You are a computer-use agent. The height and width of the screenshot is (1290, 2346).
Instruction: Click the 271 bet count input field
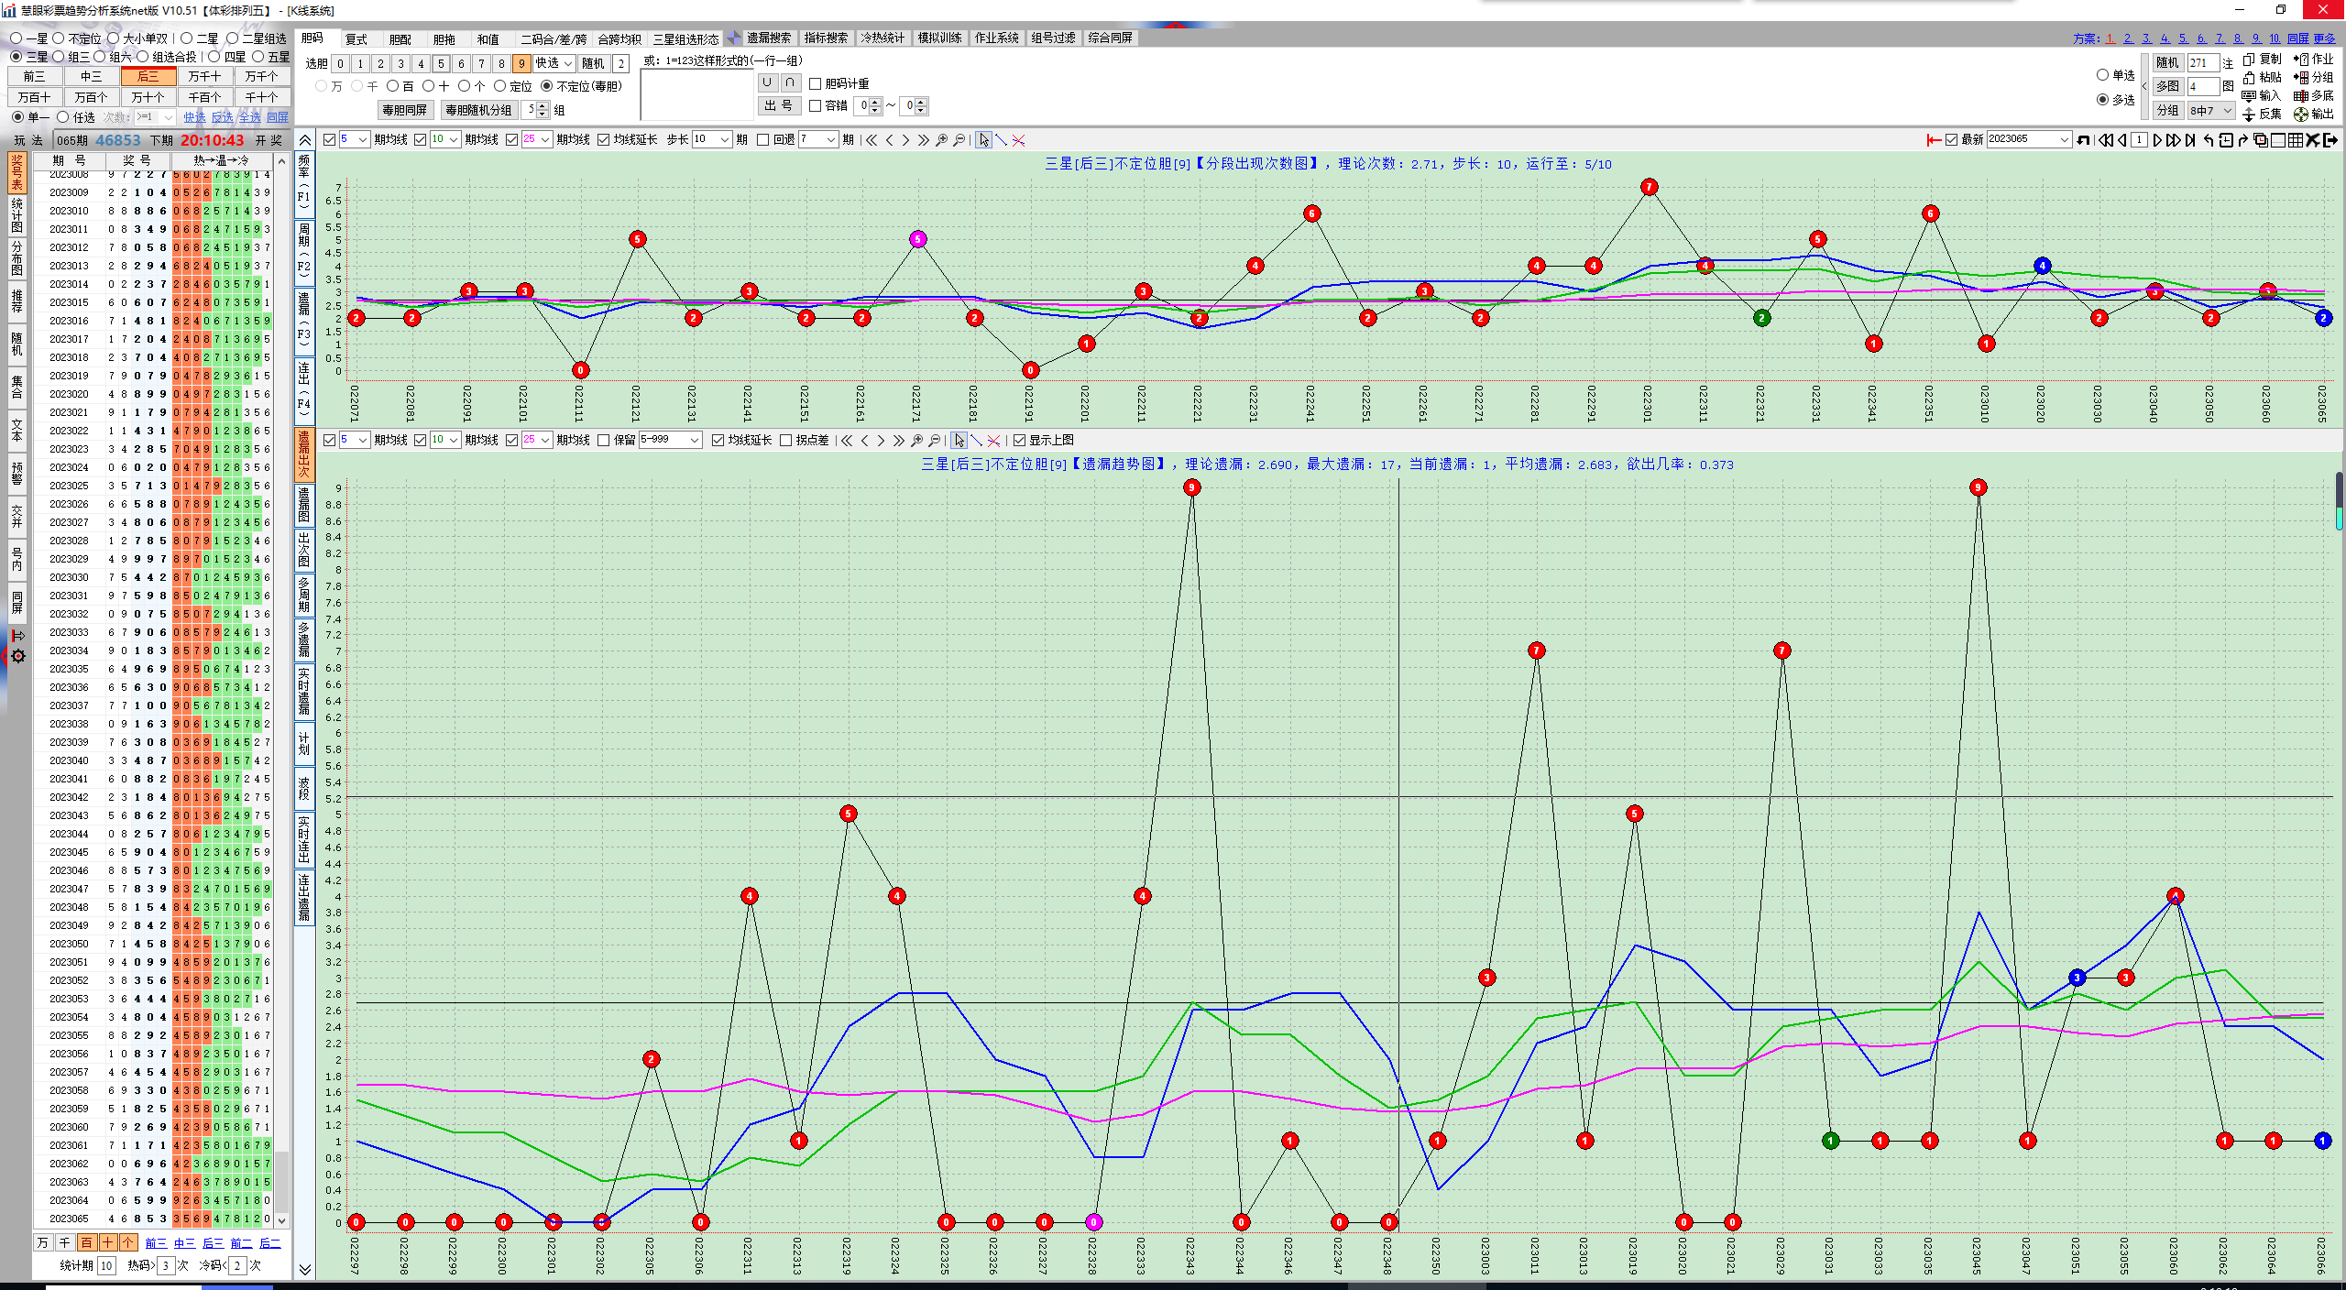coord(2203,63)
